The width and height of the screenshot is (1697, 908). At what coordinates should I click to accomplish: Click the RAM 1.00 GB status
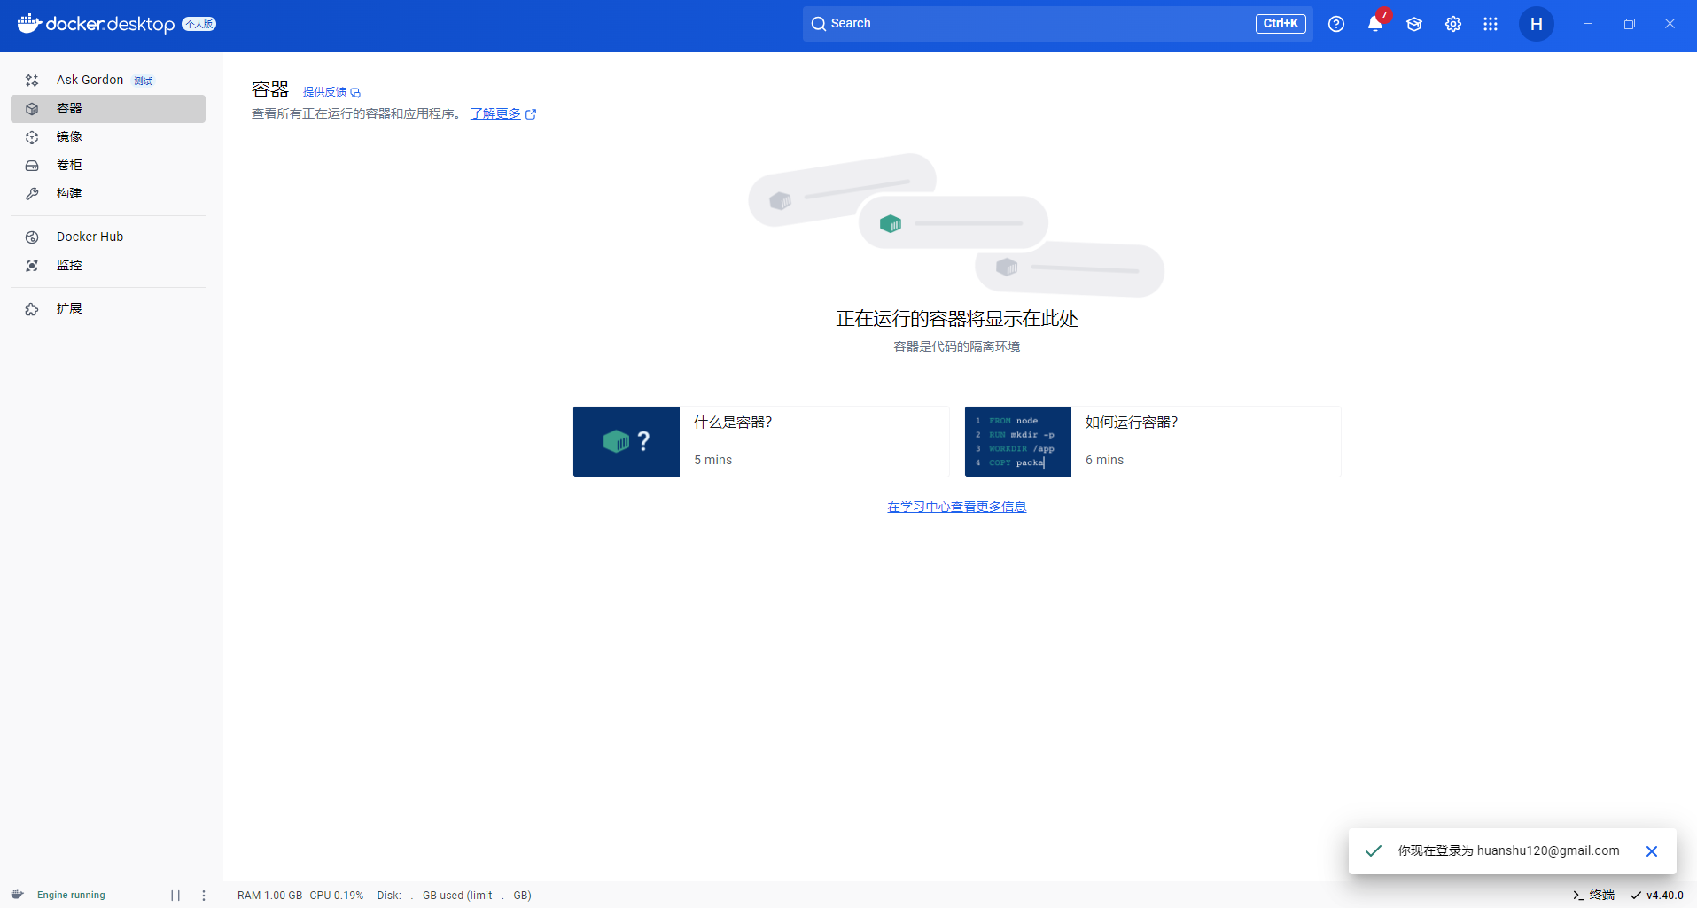[269, 896]
